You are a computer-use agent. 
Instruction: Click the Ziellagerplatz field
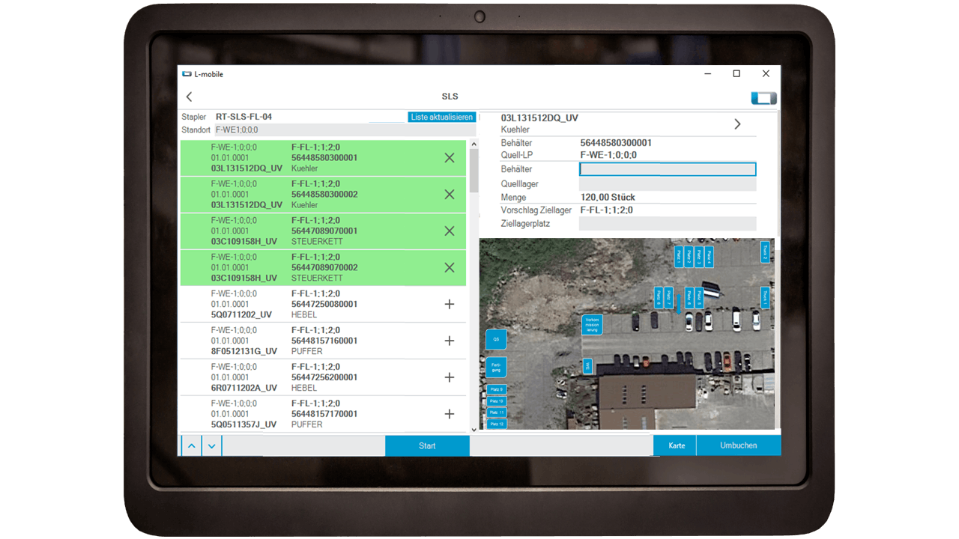click(x=668, y=224)
